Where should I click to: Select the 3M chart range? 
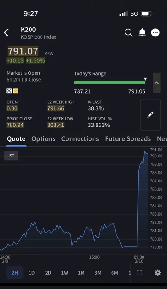(x=98, y=273)
